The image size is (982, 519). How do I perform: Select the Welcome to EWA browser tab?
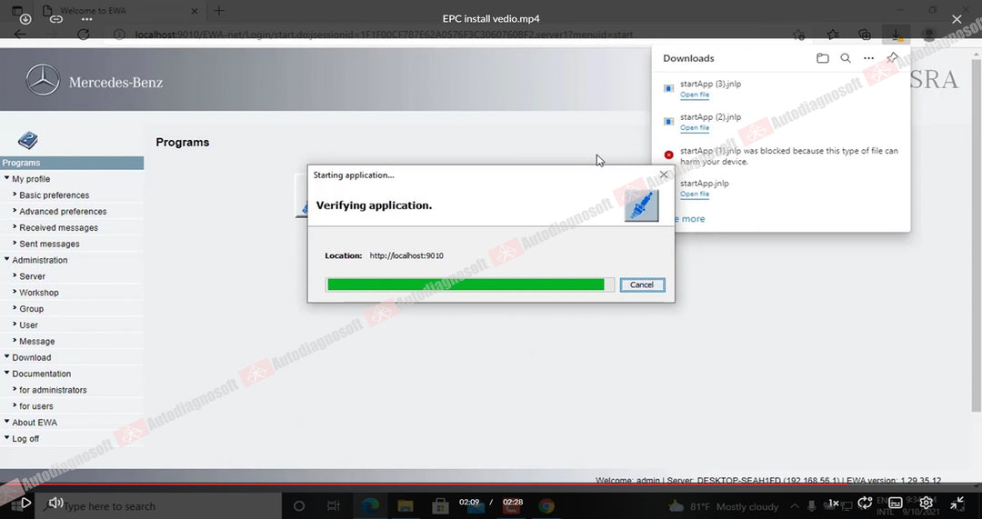pos(119,11)
